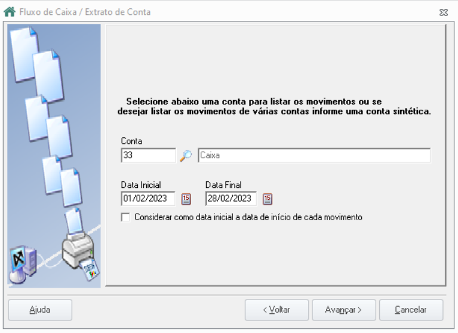Click the green home icon
Image resolution: width=458 pixels, height=333 pixels.
click(x=10, y=12)
